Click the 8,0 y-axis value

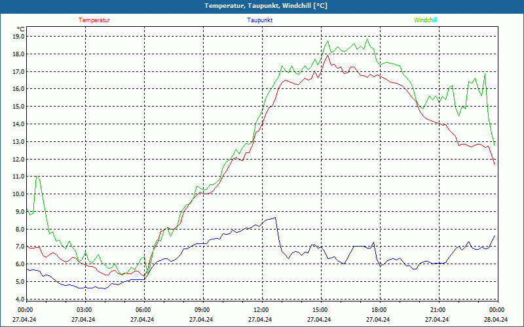click(x=20, y=230)
